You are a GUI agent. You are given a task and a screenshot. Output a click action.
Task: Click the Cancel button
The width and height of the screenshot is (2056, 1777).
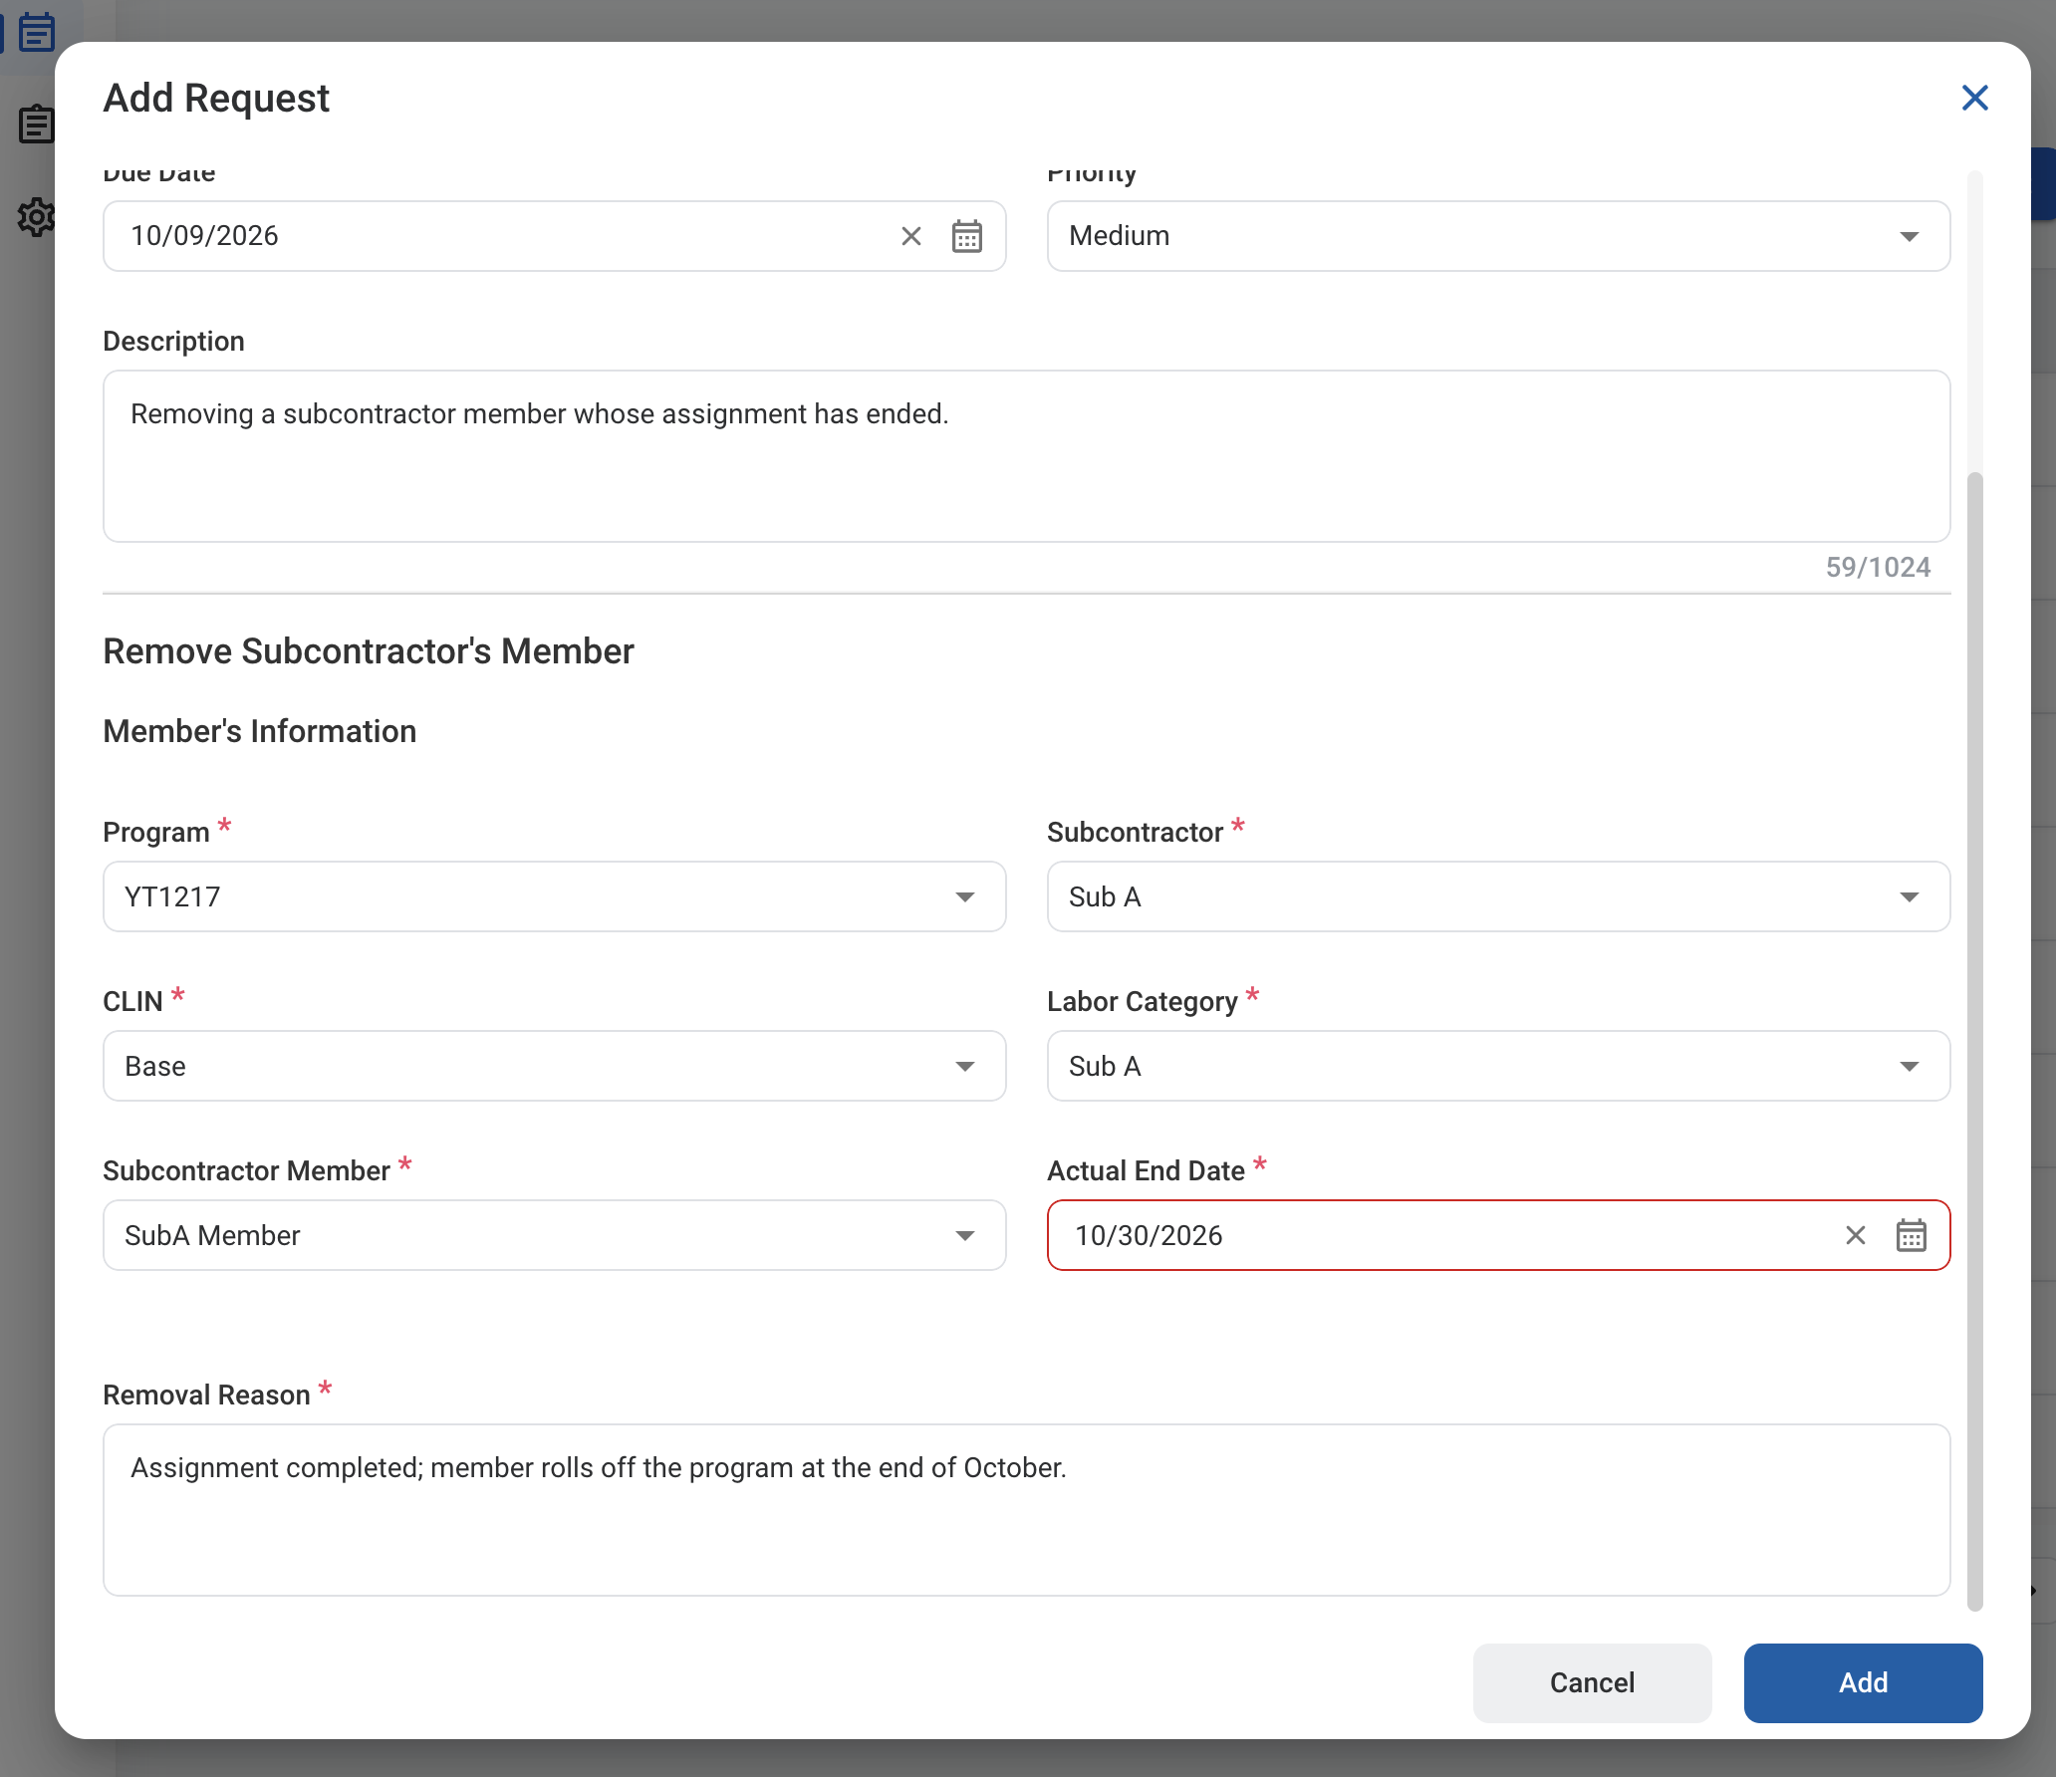coord(1592,1682)
